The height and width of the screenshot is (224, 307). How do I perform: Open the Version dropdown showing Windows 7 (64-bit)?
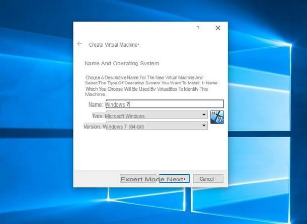[157, 126]
